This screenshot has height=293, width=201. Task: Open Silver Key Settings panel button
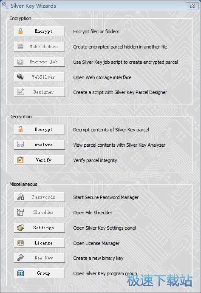[40, 228]
